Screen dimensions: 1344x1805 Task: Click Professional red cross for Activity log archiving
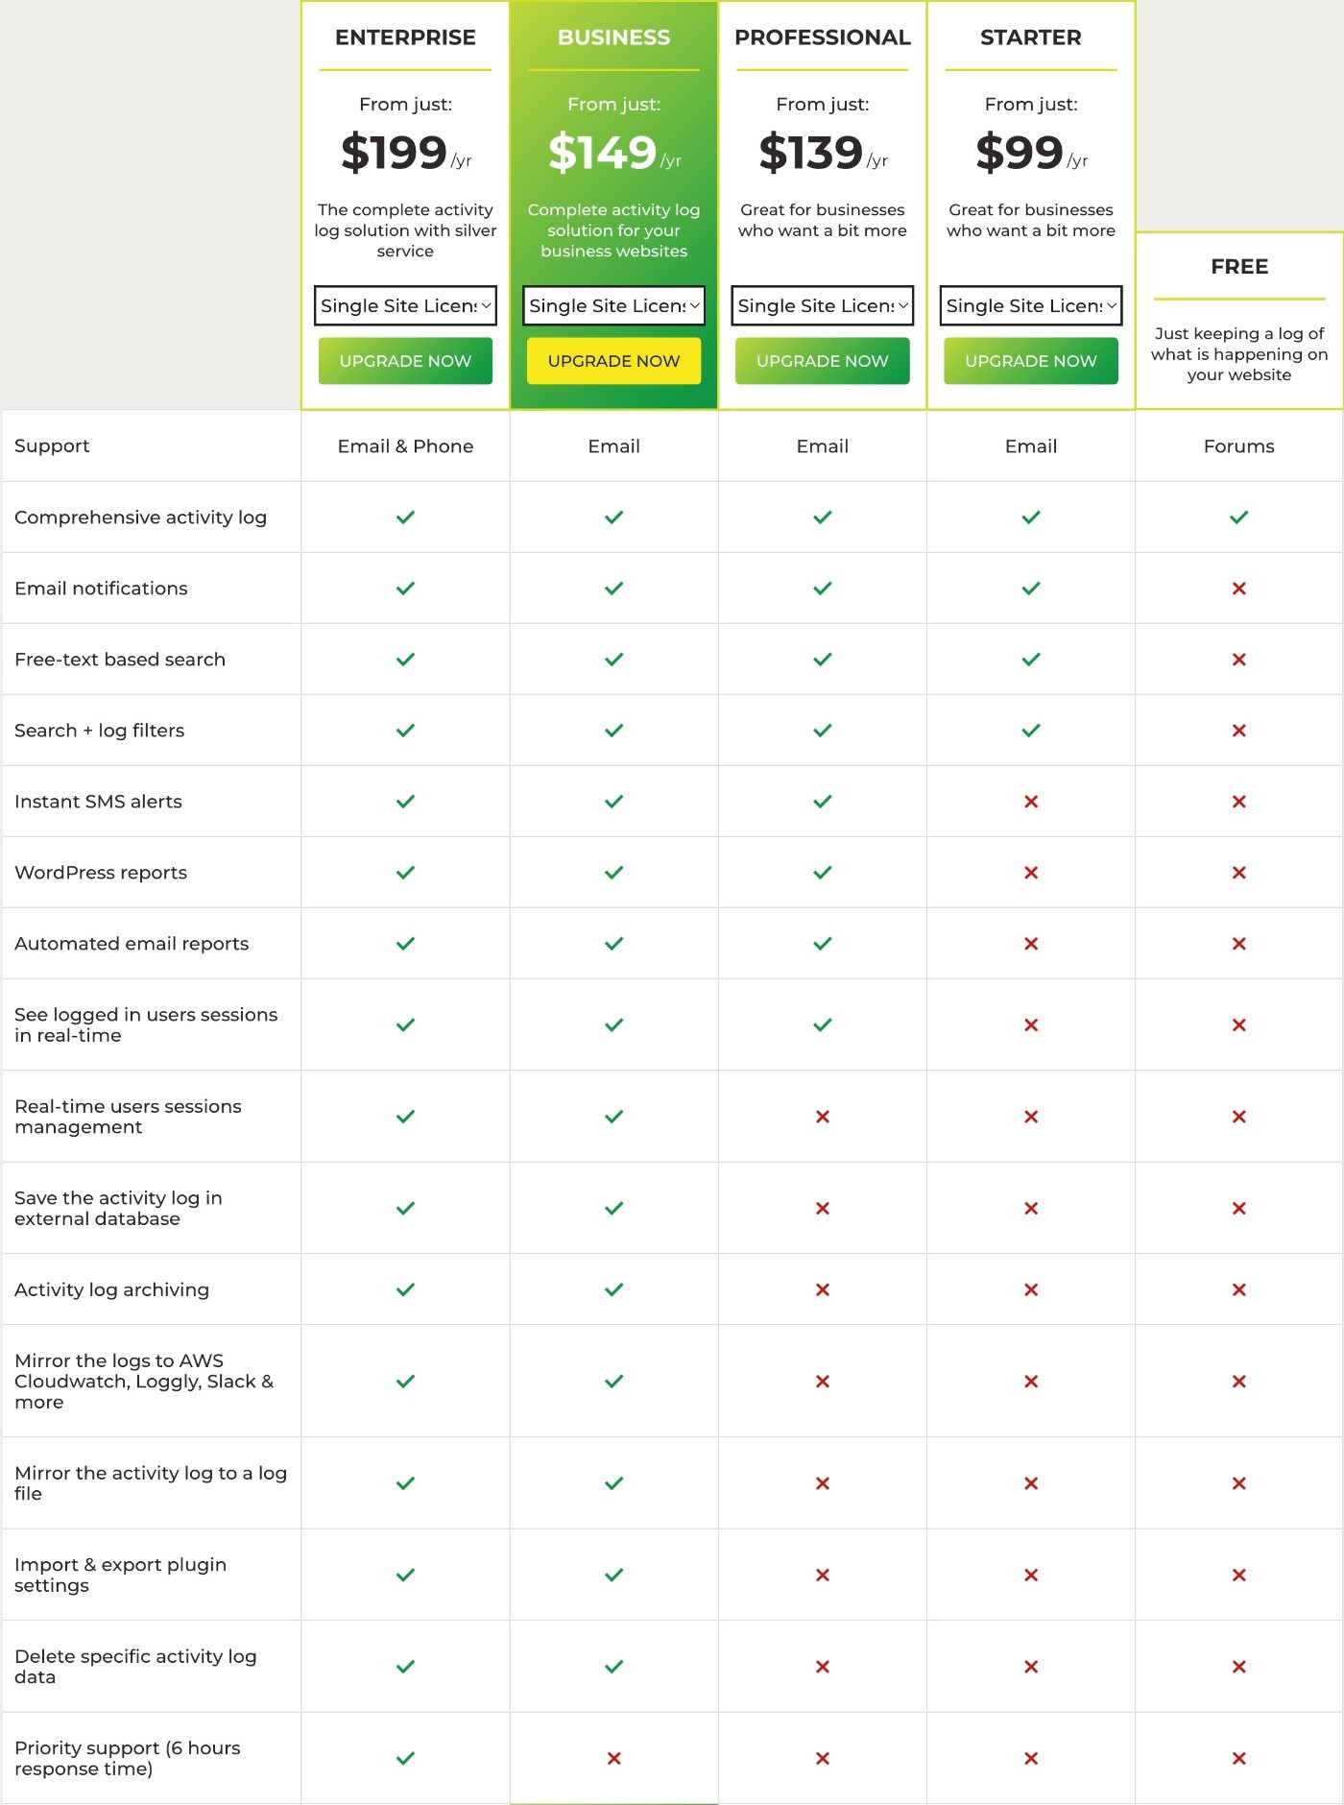click(x=823, y=1289)
